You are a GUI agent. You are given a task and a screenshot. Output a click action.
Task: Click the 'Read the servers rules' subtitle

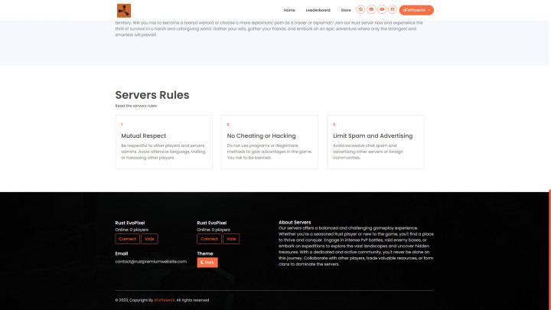[x=136, y=106]
